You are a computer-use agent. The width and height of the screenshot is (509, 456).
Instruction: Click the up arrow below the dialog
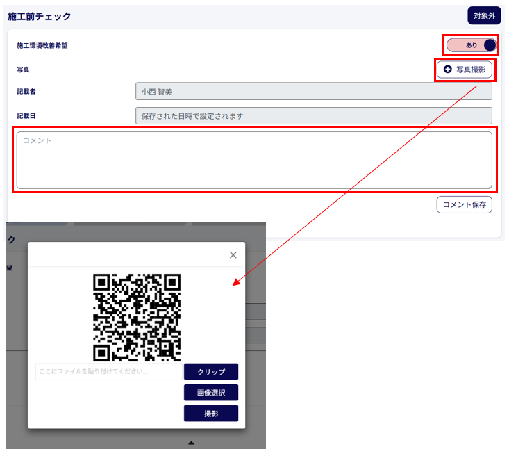(x=191, y=443)
